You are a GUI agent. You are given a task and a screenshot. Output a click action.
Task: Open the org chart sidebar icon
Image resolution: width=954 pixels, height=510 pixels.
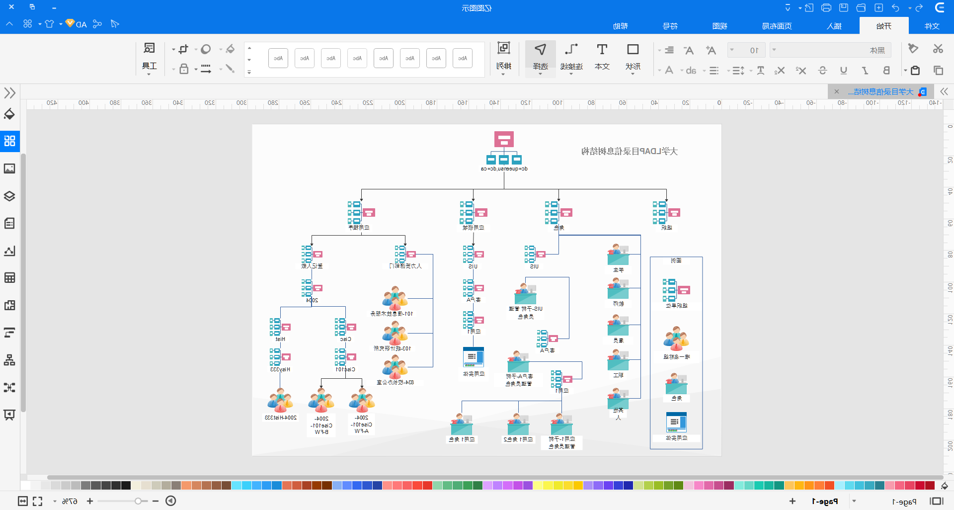click(x=9, y=360)
